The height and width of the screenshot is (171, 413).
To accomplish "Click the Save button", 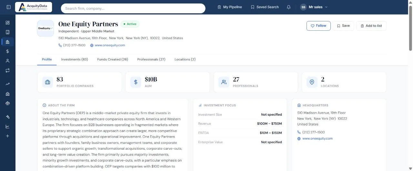I will click(x=343, y=26).
